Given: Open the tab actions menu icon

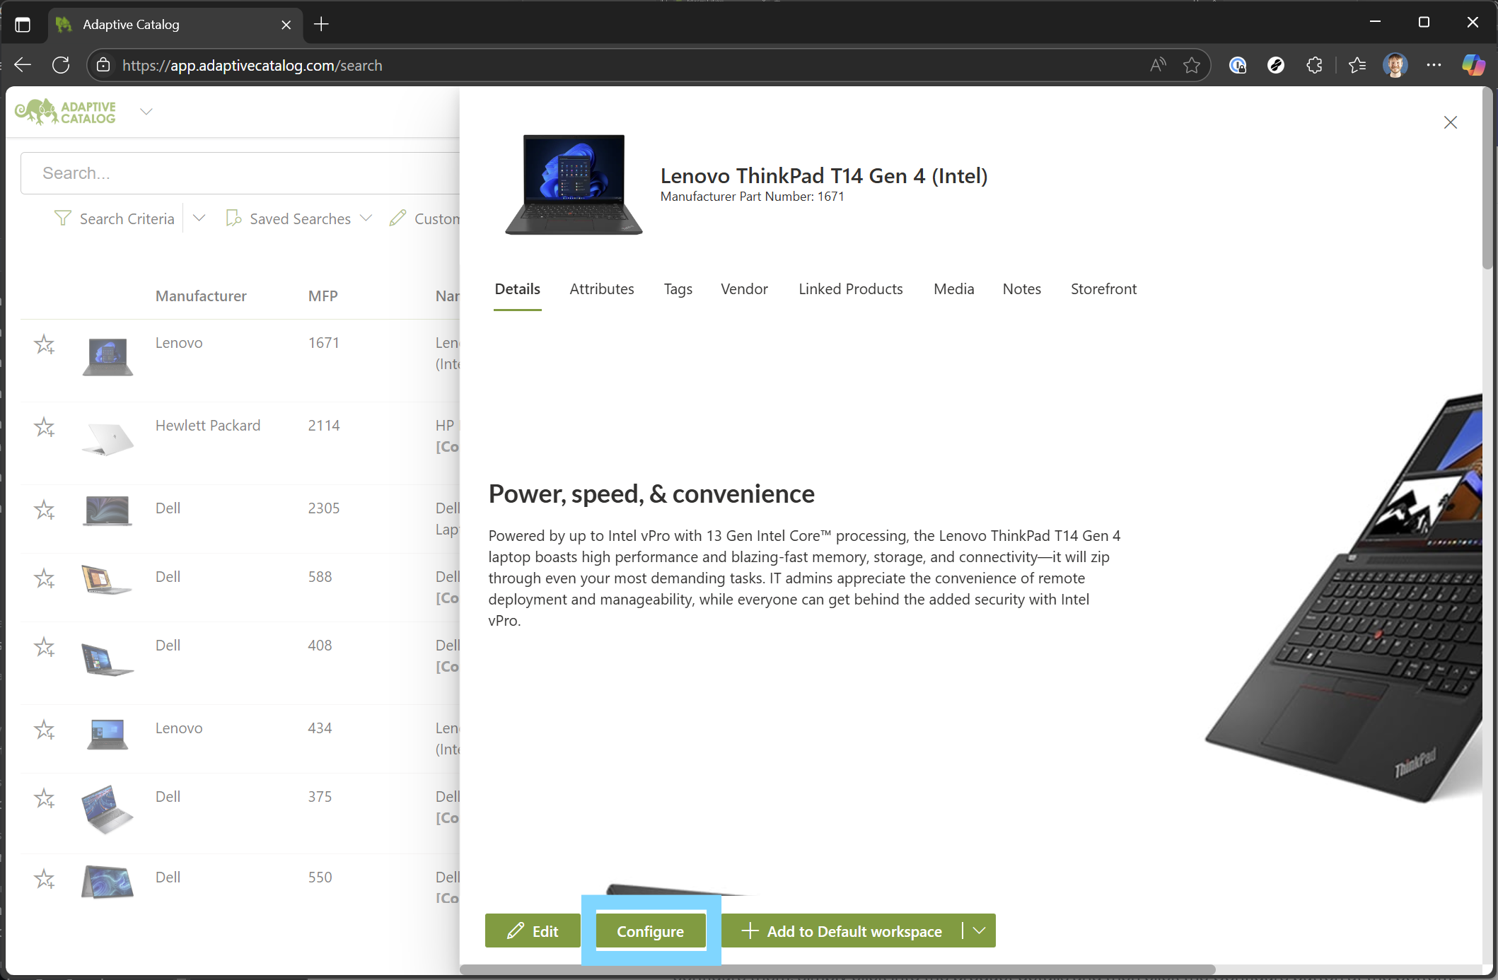Looking at the screenshot, I should tap(23, 25).
